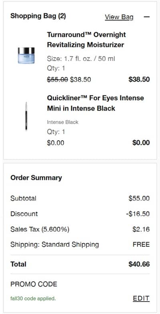Click the EDIT promo code link
Image resolution: width=160 pixels, height=314 pixels.
pyautogui.click(x=141, y=298)
